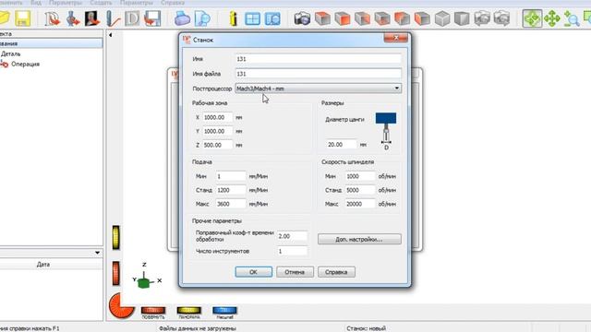591x332 pixels.
Task: Click 'Файлы данных не загружены' status text
Action: tap(198, 328)
